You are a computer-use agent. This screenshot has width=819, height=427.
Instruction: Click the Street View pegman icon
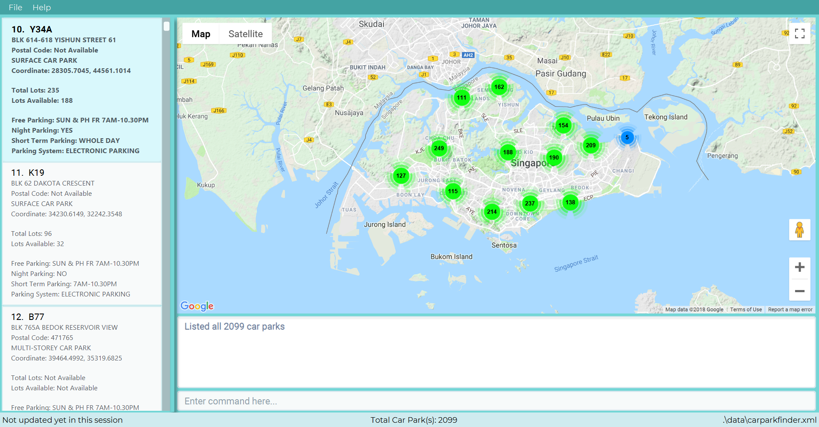[799, 230]
